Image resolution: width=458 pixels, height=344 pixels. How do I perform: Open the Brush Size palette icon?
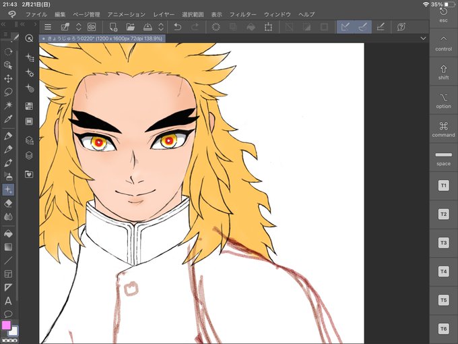[29, 88]
